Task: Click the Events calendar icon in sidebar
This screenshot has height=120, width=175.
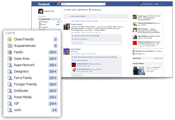Action: 40,24
